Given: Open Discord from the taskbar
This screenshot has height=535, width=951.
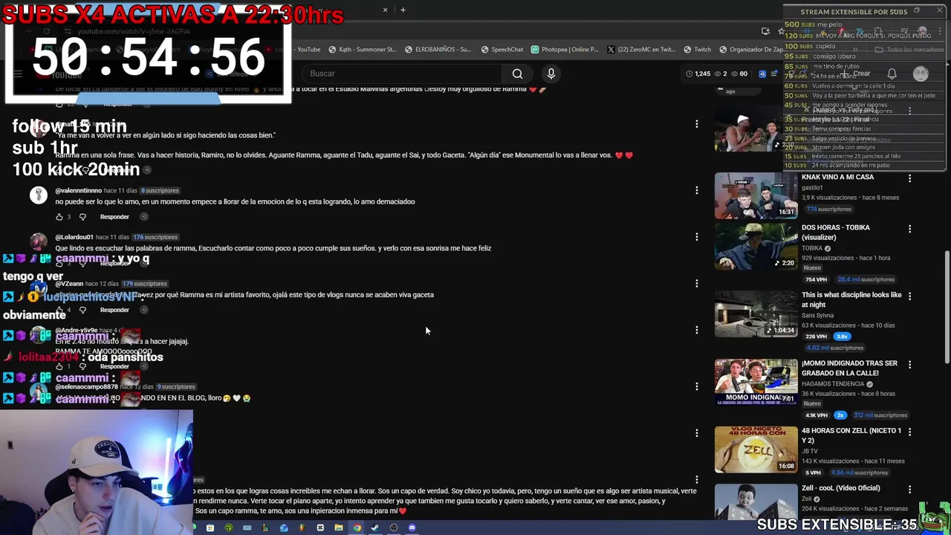Looking at the screenshot, I should pyautogui.click(x=412, y=528).
